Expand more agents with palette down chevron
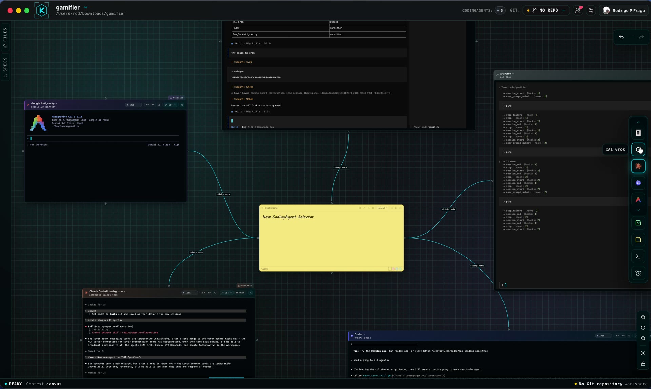Viewport: 651px width, 389px height. click(x=638, y=210)
